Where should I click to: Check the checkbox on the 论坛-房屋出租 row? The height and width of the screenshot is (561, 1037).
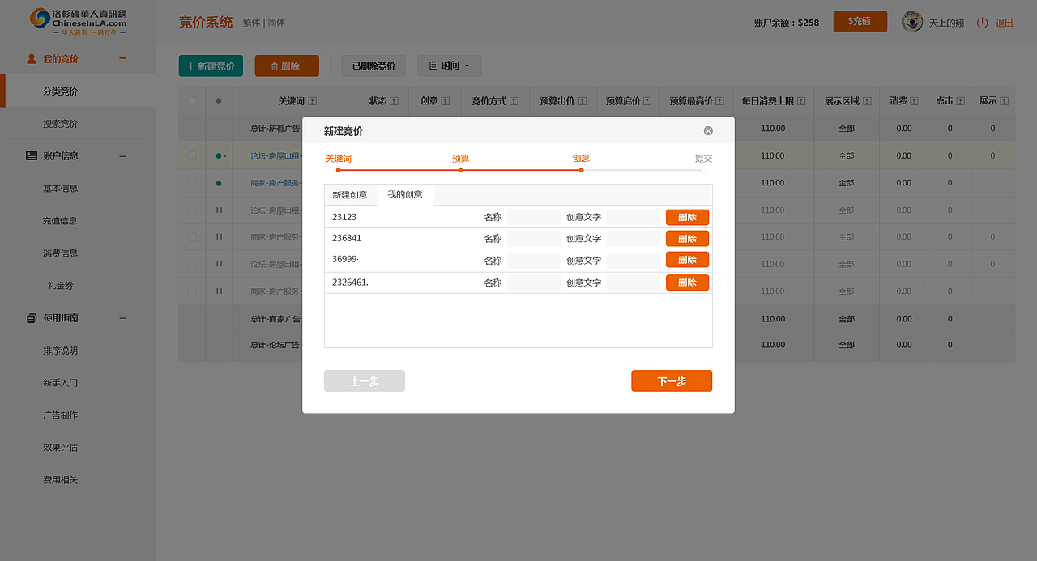pos(191,155)
